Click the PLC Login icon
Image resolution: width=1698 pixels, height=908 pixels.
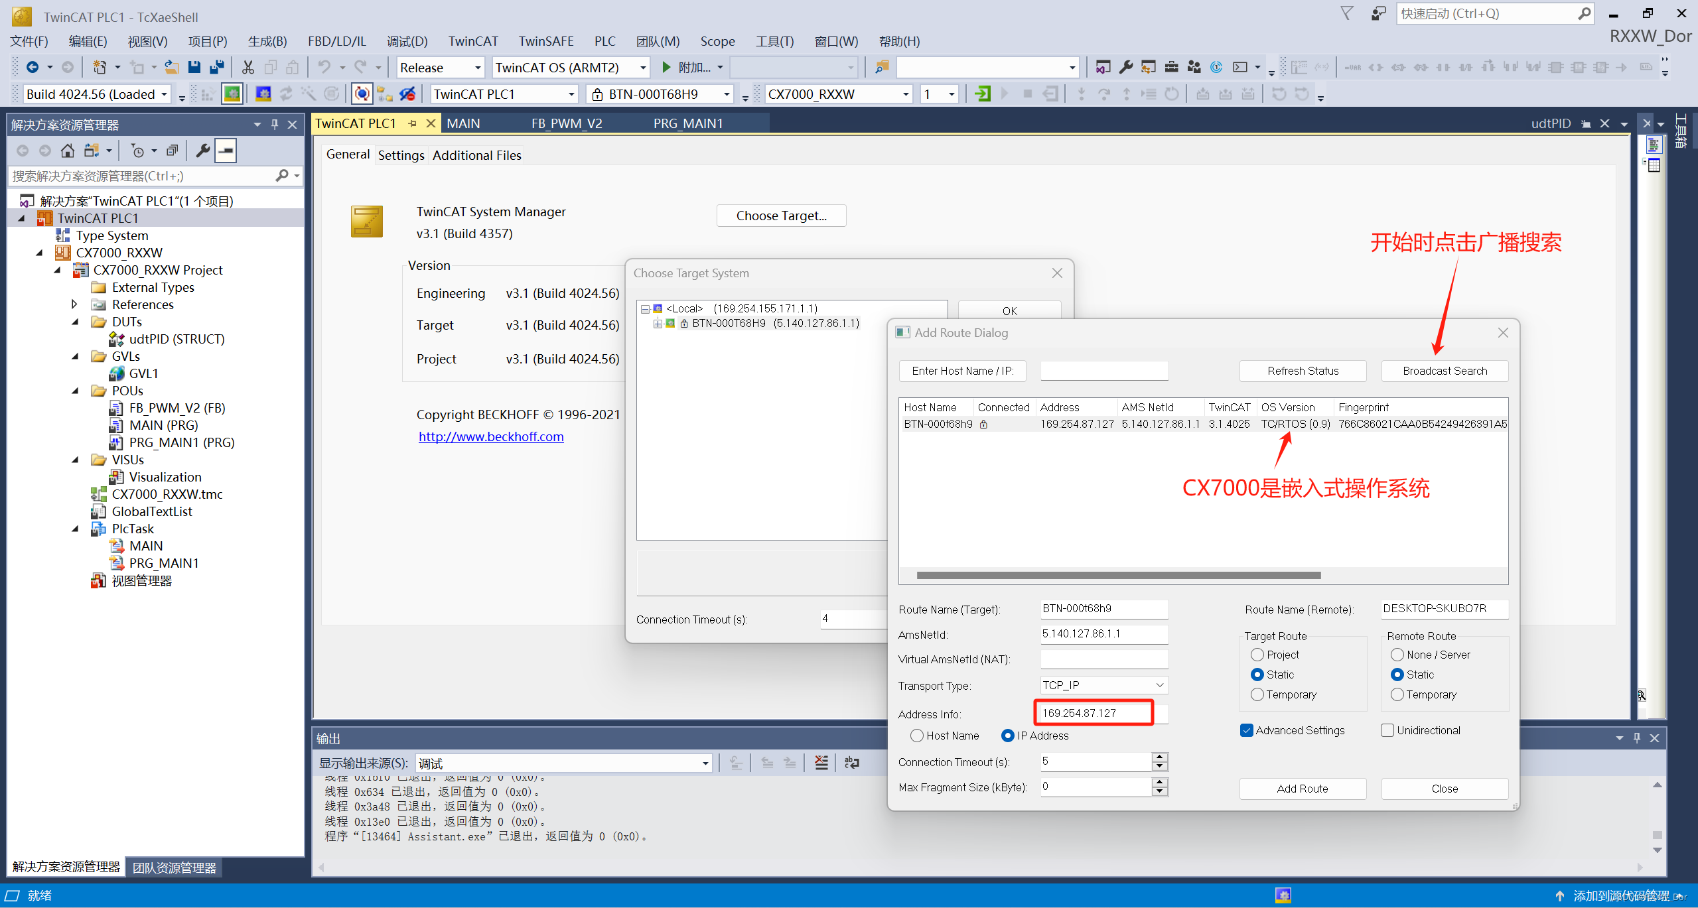[982, 94]
